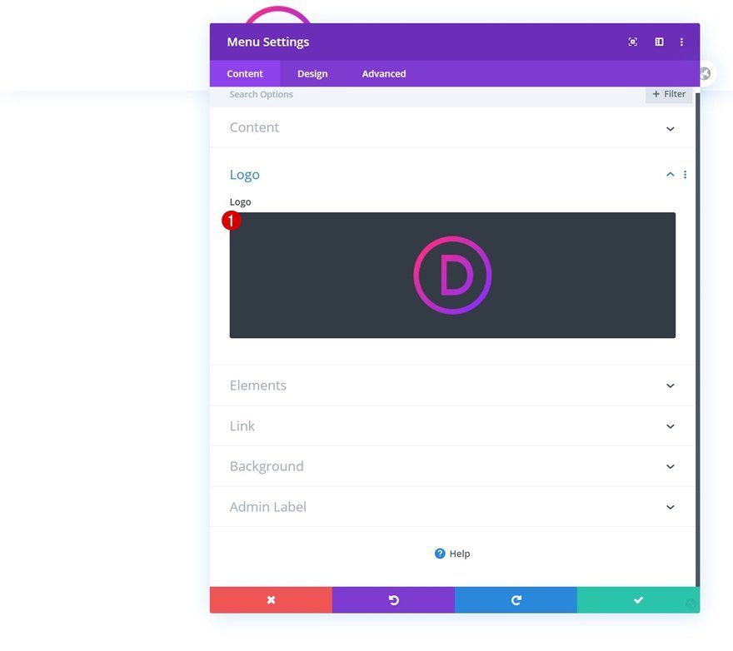Viewport: 733px width, 651px height.
Task: Open the Logo section options three-dot icon
Action: point(685,174)
